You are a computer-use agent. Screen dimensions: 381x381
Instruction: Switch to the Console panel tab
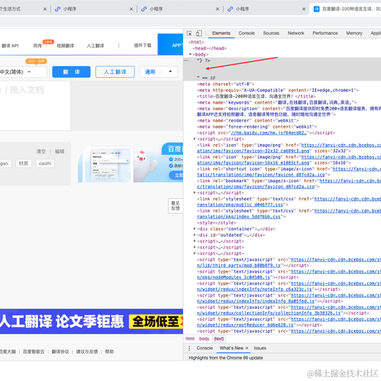[247, 33]
